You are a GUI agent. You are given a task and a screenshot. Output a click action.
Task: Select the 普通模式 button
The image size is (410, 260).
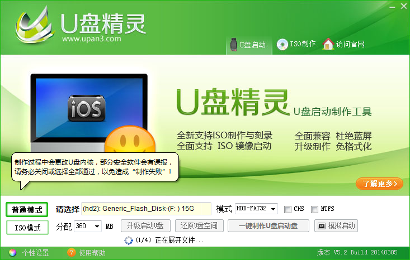pyautogui.click(x=27, y=209)
